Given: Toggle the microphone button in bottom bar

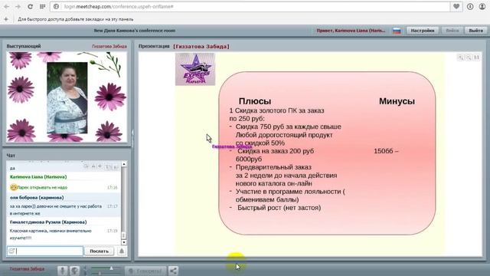Looking at the screenshot, I should (x=62, y=271).
